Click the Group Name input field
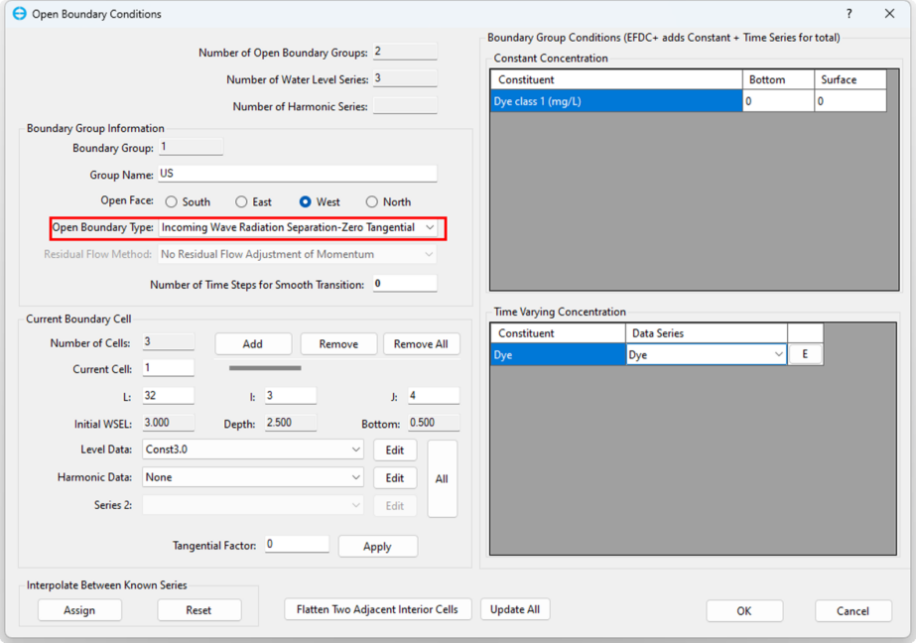 (297, 174)
